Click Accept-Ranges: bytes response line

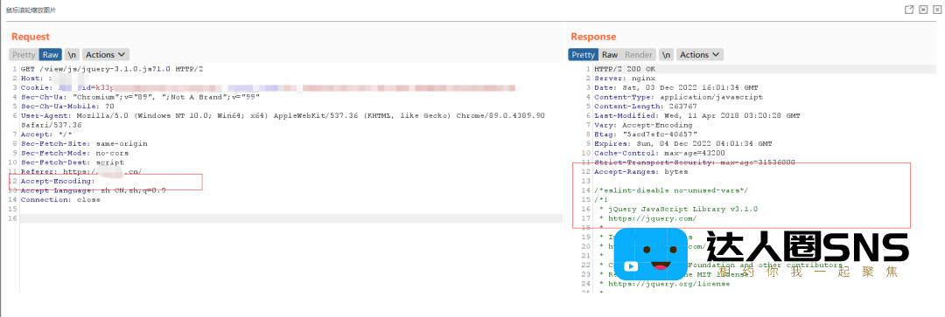(641, 171)
